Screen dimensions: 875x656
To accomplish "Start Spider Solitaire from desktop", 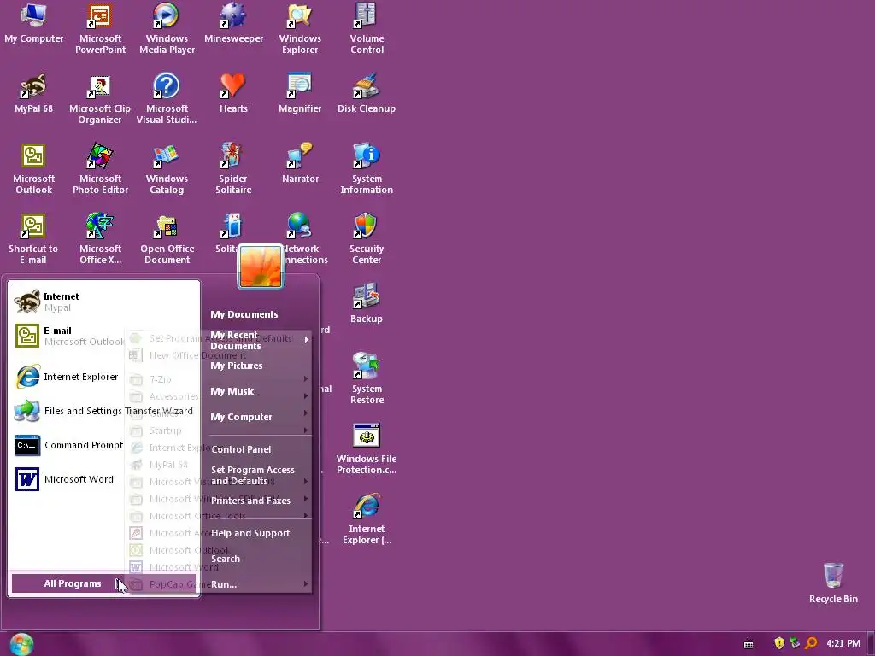I will click(x=233, y=168).
